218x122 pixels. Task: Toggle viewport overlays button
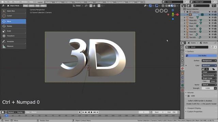click(x=157, y=6)
